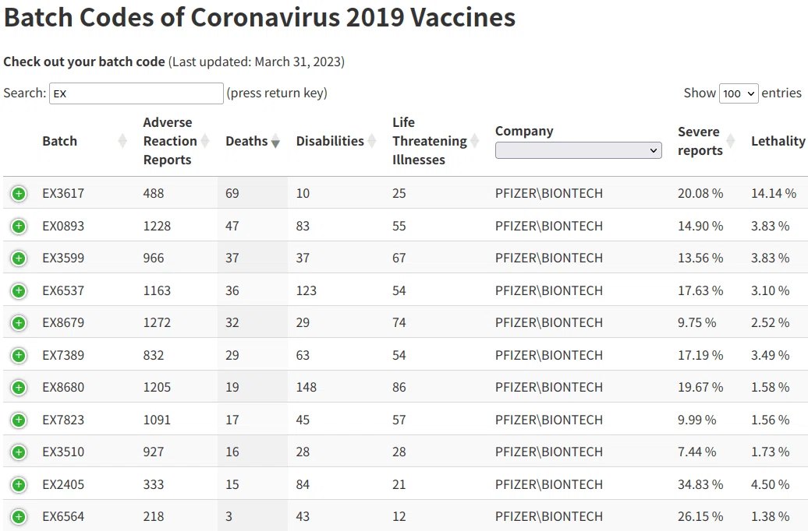Screen dimensions: 808x531
Task: Click plus icon beside EX6564
Action: click(x=19, y=516)
